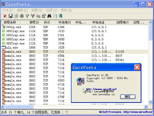Sort by the 协议 column header
Image resolution: width=154 pixels, height=116 pixels.
coord(49,22)
